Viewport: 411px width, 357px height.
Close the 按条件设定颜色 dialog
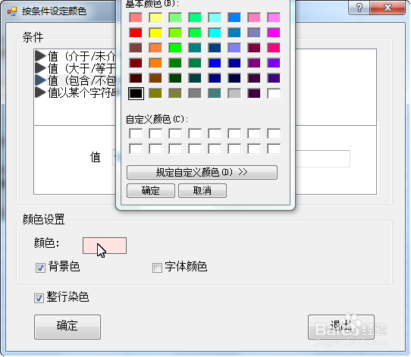[x=387, y=8]
